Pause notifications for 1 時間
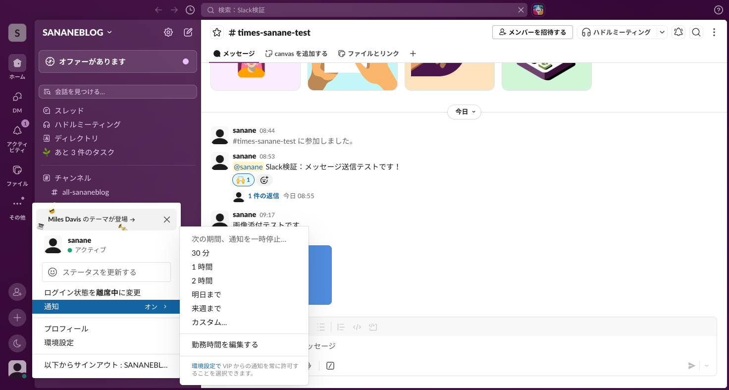Viewport: 729px width, 390px height. 244,267
